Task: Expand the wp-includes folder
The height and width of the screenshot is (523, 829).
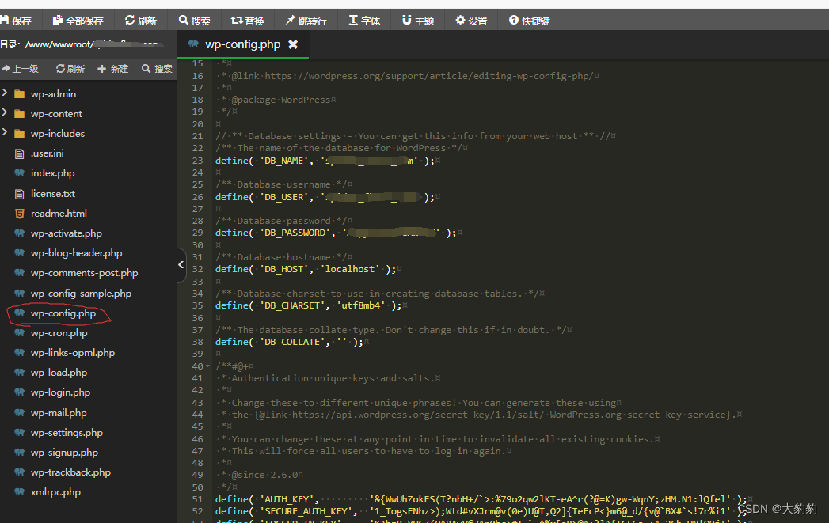Action: 6,133
